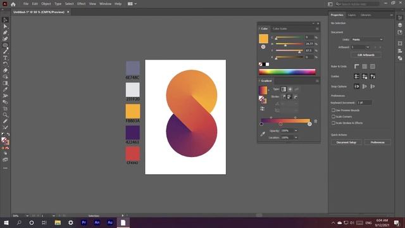Open Align icon in collapsed dock
Image resolution: width=405 pixels, height=228 pixels.
click(x=400, y=51)
